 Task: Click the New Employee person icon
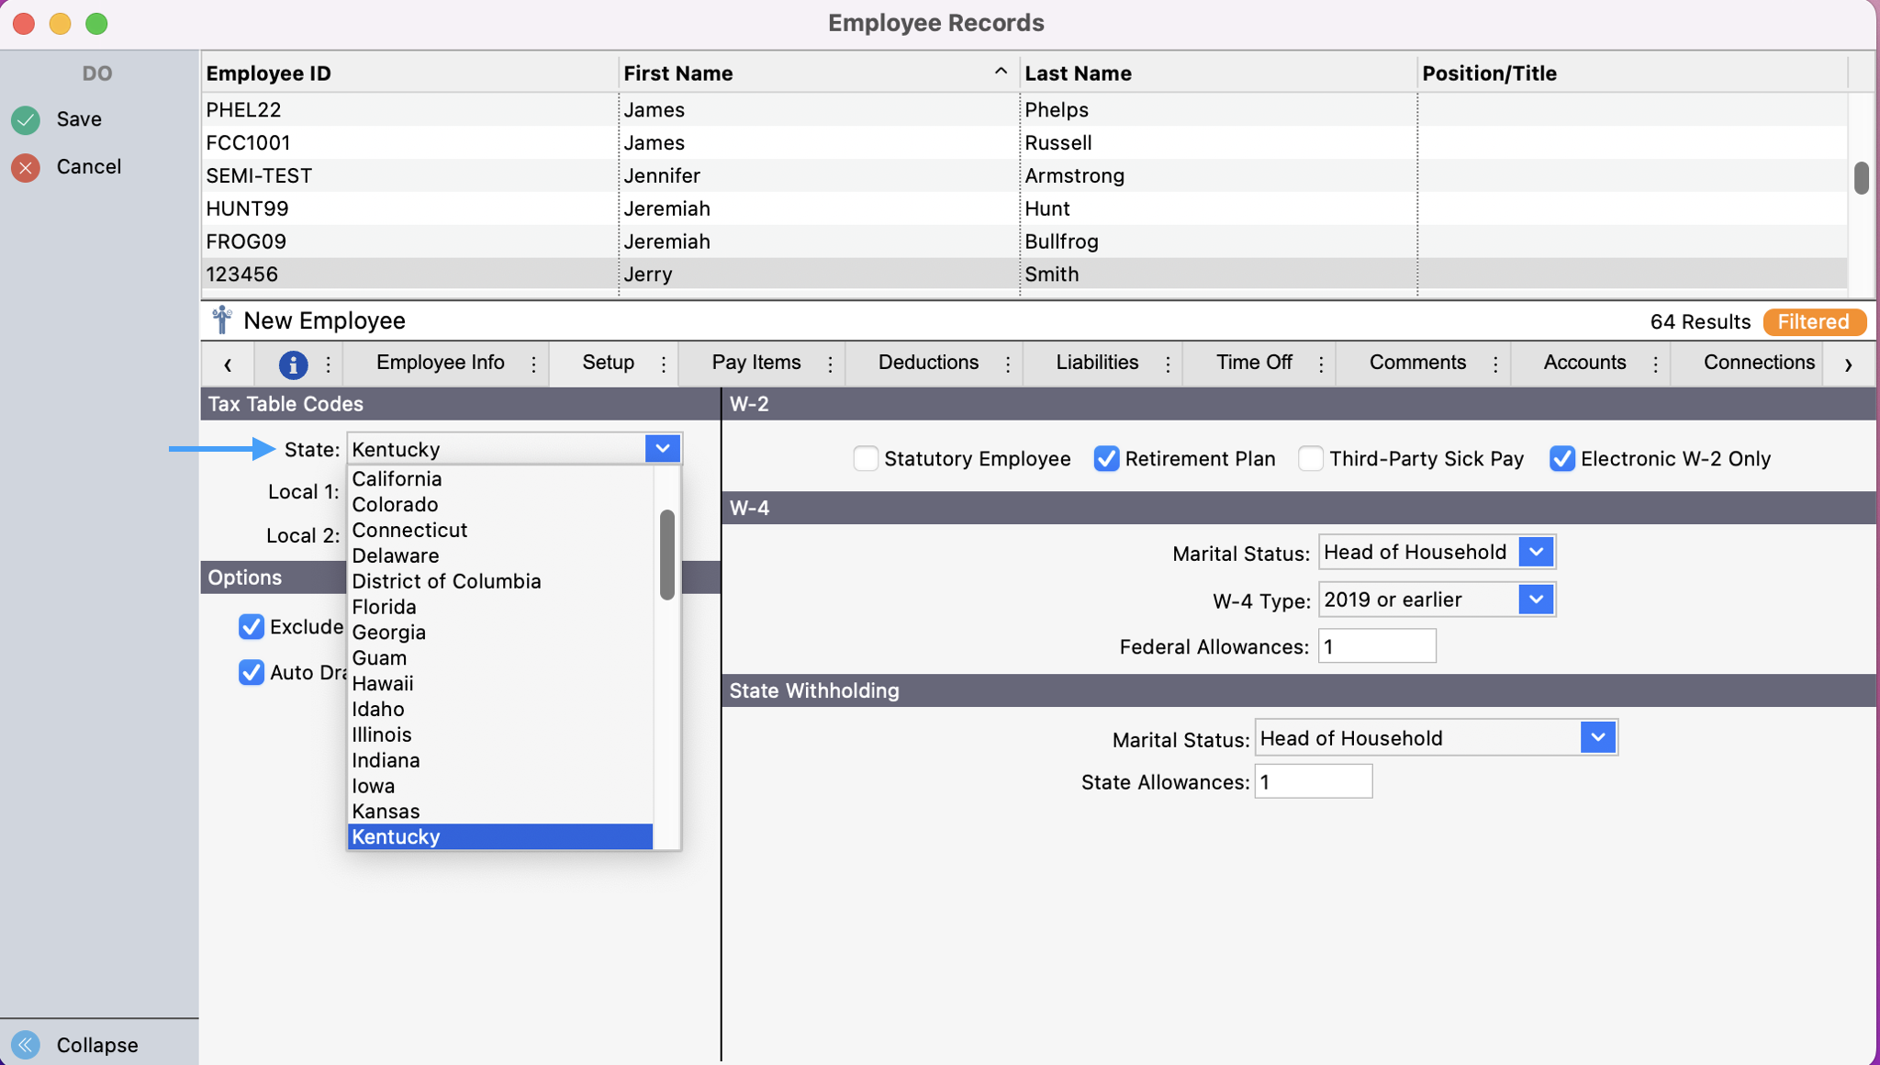pyautogui.click(x=222, y=320)
